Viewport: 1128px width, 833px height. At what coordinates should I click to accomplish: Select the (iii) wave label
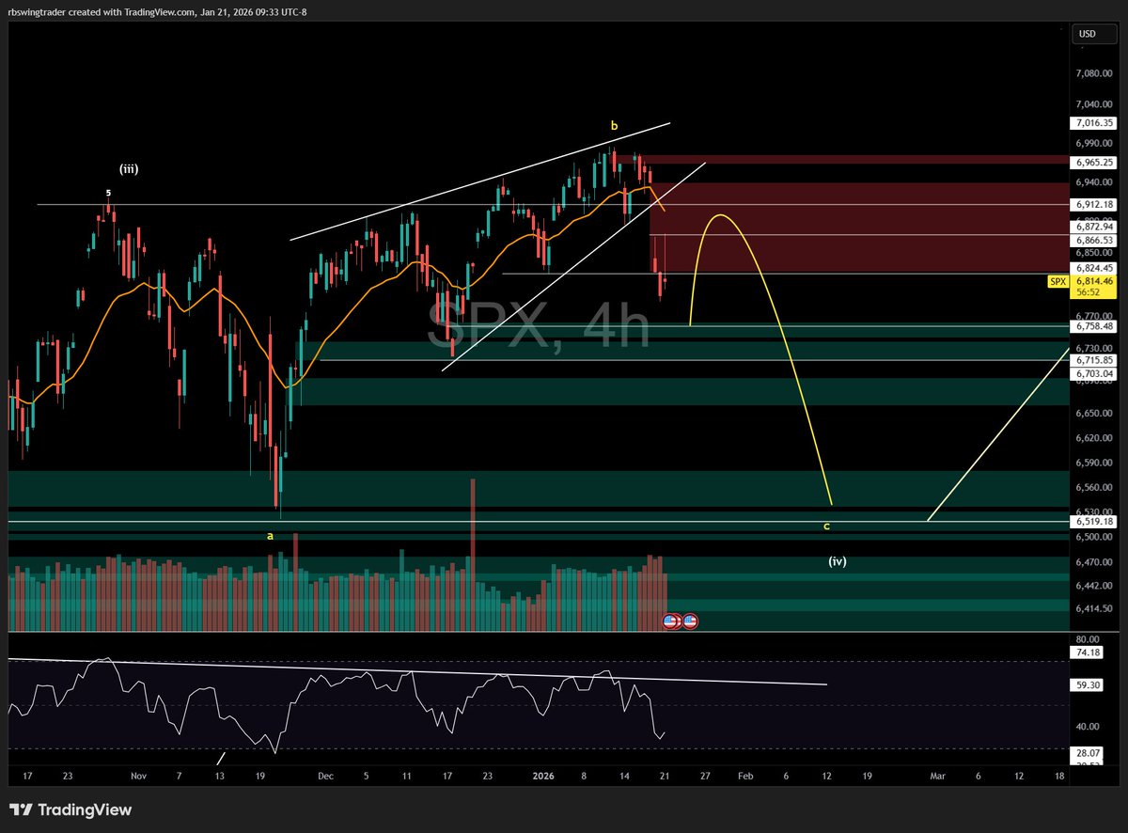(x=129, y=169)
